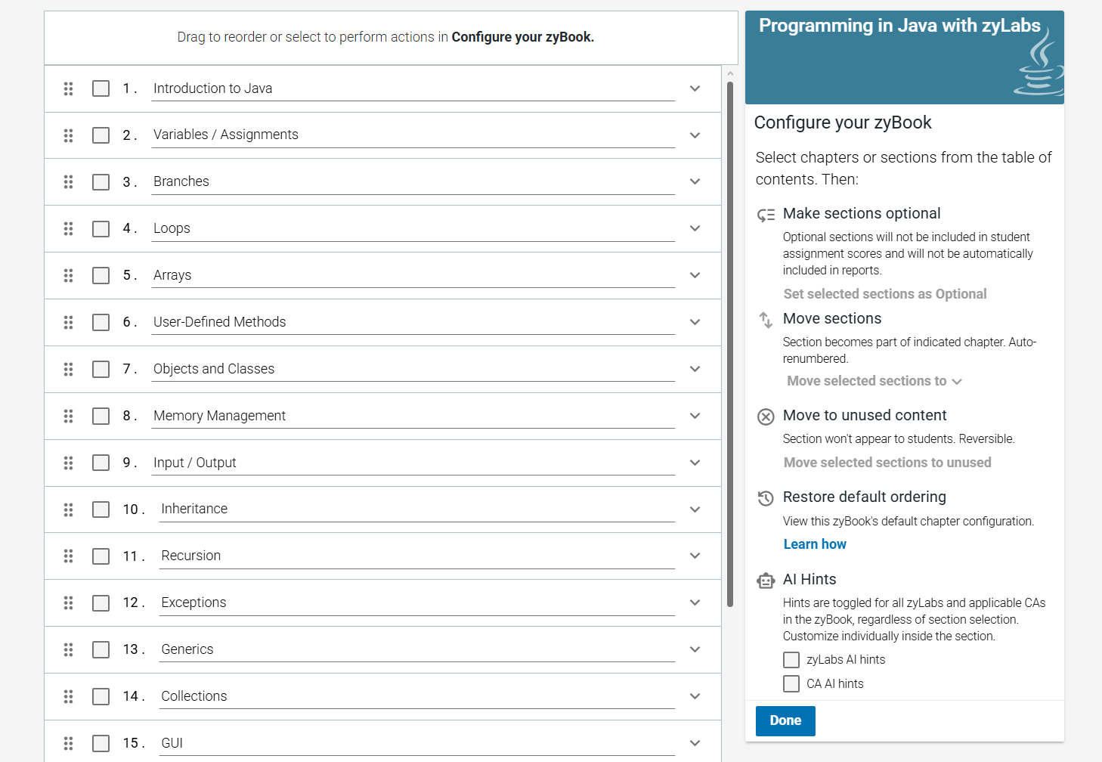The image size is (1102, 762).
Task: Click the Programming in Java with zyLabs title
Action: point(899,26)
